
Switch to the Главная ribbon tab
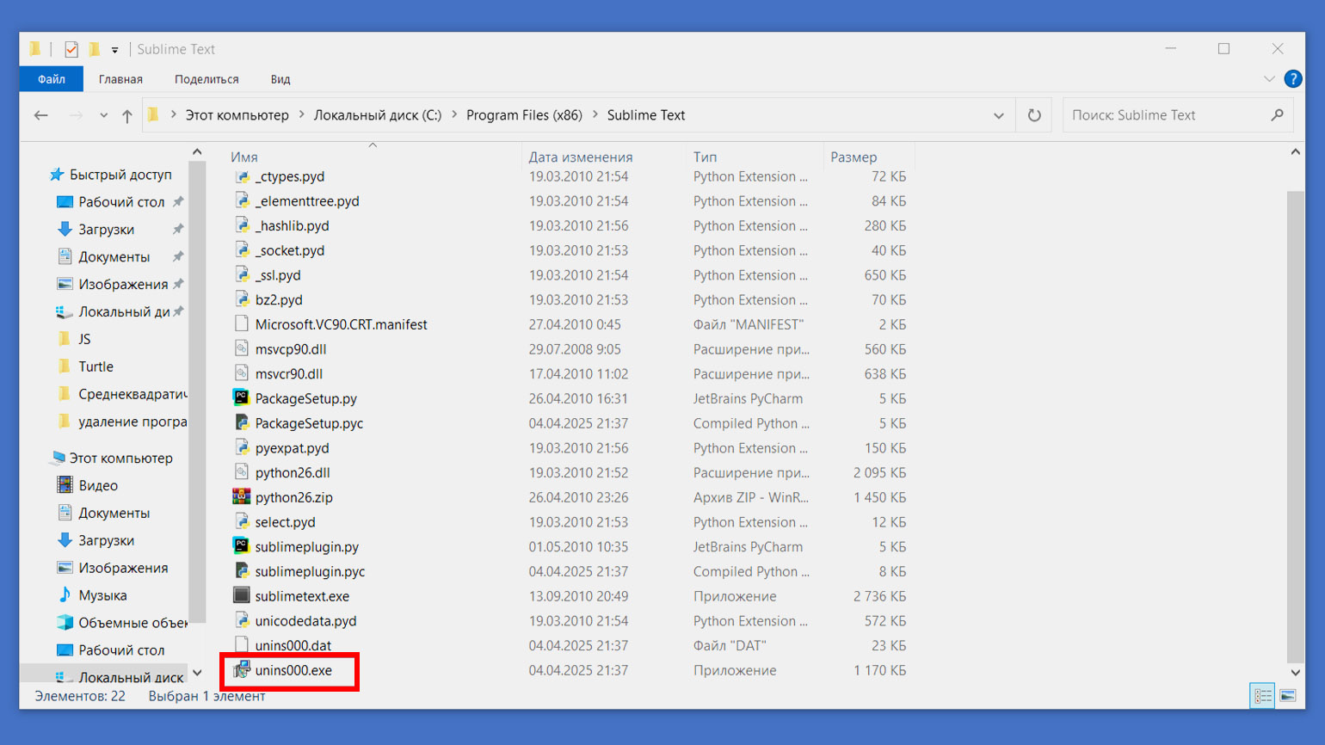[x=120, y=79]
